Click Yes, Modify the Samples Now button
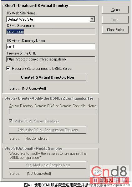 point(48,165)
